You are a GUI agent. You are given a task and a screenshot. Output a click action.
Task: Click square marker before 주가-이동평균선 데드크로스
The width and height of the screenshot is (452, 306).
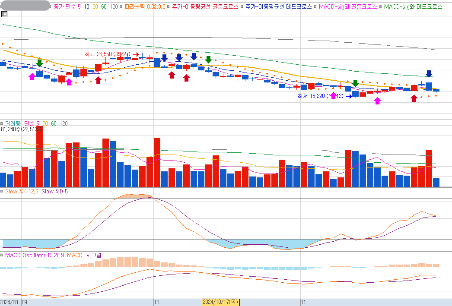coord(242,6)
